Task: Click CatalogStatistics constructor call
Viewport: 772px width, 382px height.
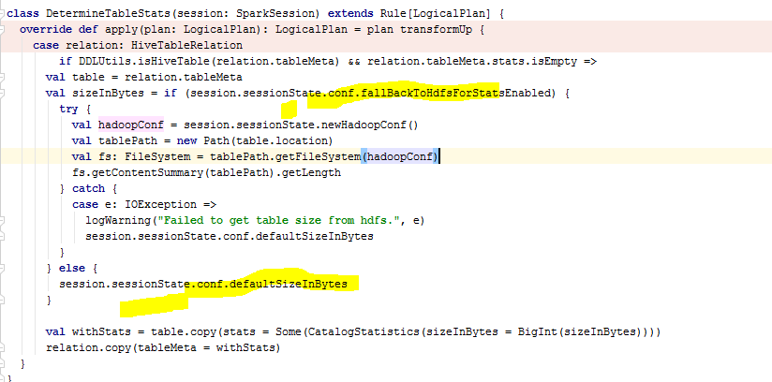Action: (x=364, y=331)
